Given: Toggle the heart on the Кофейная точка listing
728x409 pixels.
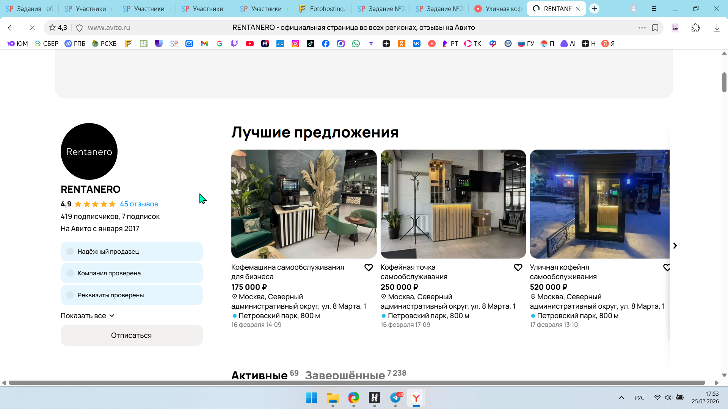Looking at the screenshot, I should tap(518, 268).
